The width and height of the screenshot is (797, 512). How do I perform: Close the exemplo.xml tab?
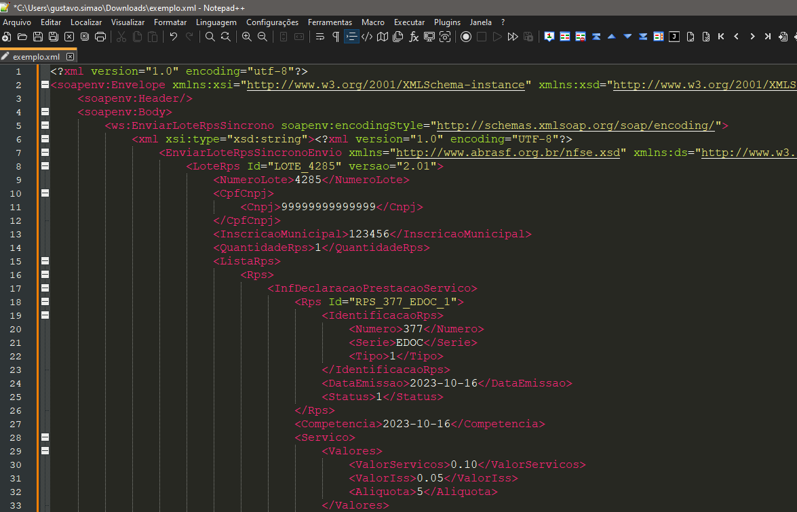[71, 56]
